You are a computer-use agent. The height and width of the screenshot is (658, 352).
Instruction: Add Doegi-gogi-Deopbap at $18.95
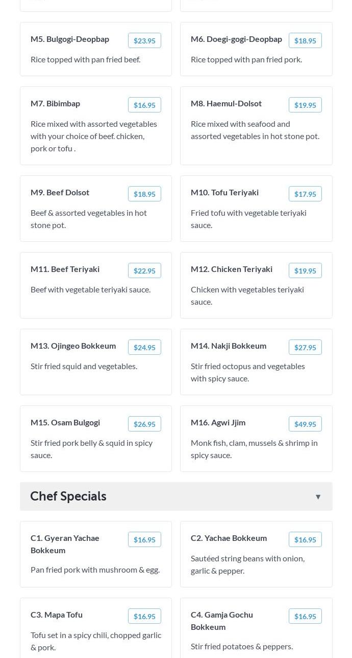[305, 41]
